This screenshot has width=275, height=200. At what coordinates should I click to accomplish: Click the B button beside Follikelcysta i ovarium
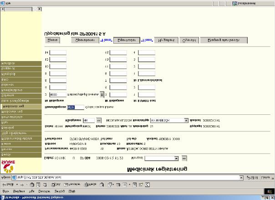pos(102,95)
